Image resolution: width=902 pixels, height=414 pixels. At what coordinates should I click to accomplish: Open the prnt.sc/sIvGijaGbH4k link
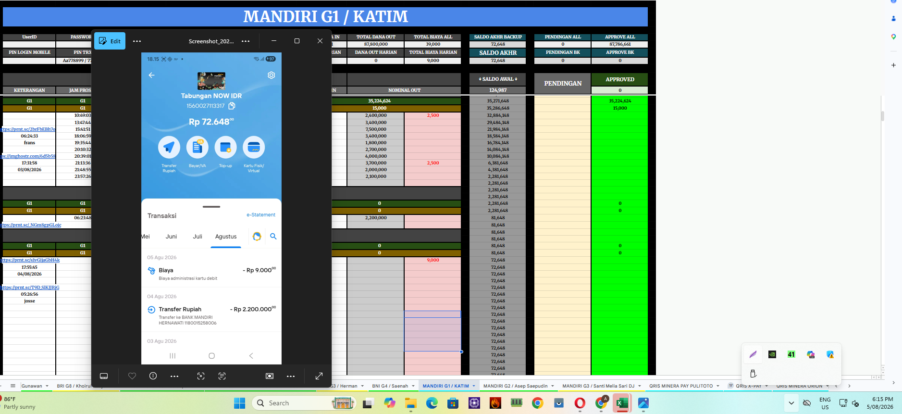pos(31,260)
